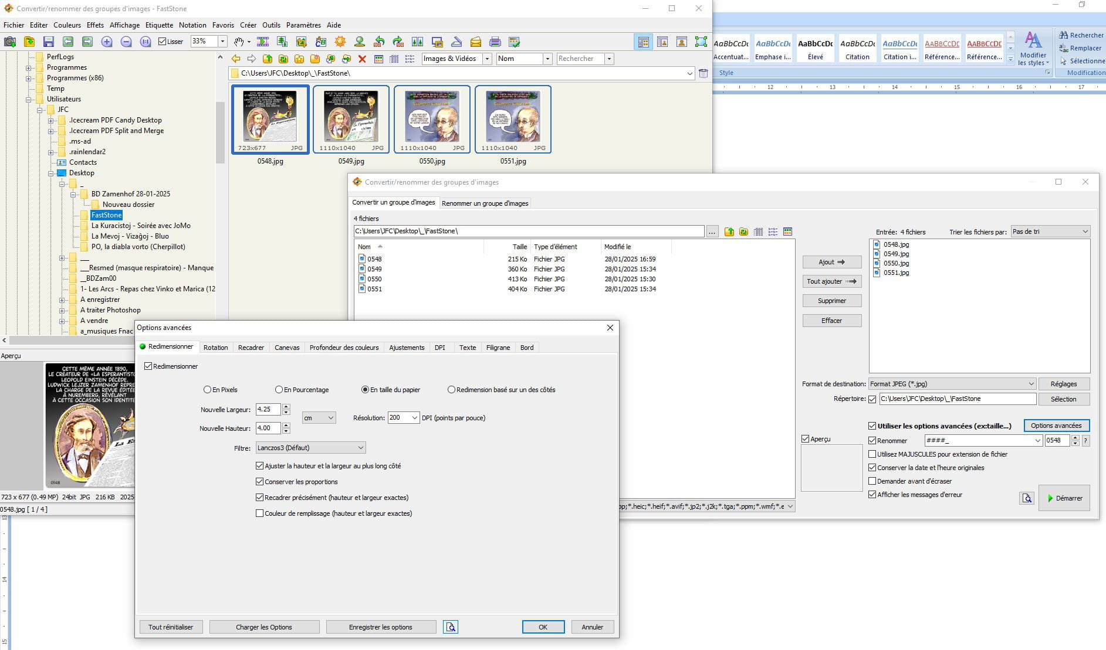
Task: Switch to the Filigrane tab
Action: (x=498, y=348)
